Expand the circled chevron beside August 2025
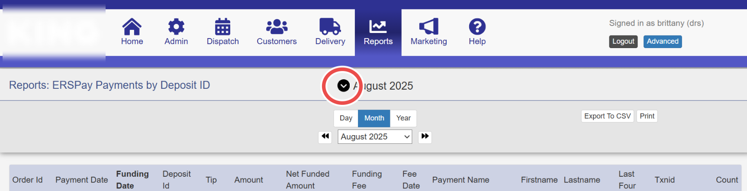The width and height of the screenshot is (747, 191). tap(343, 86)
